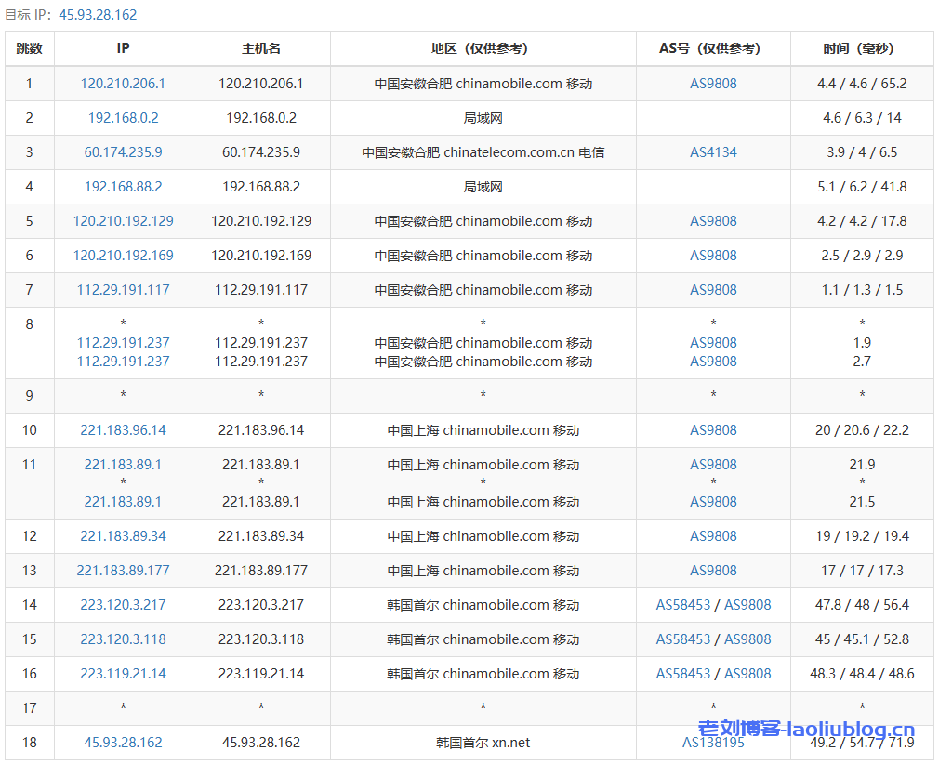Click the blue 223.119.21.14 IP link

pos(123,674)
